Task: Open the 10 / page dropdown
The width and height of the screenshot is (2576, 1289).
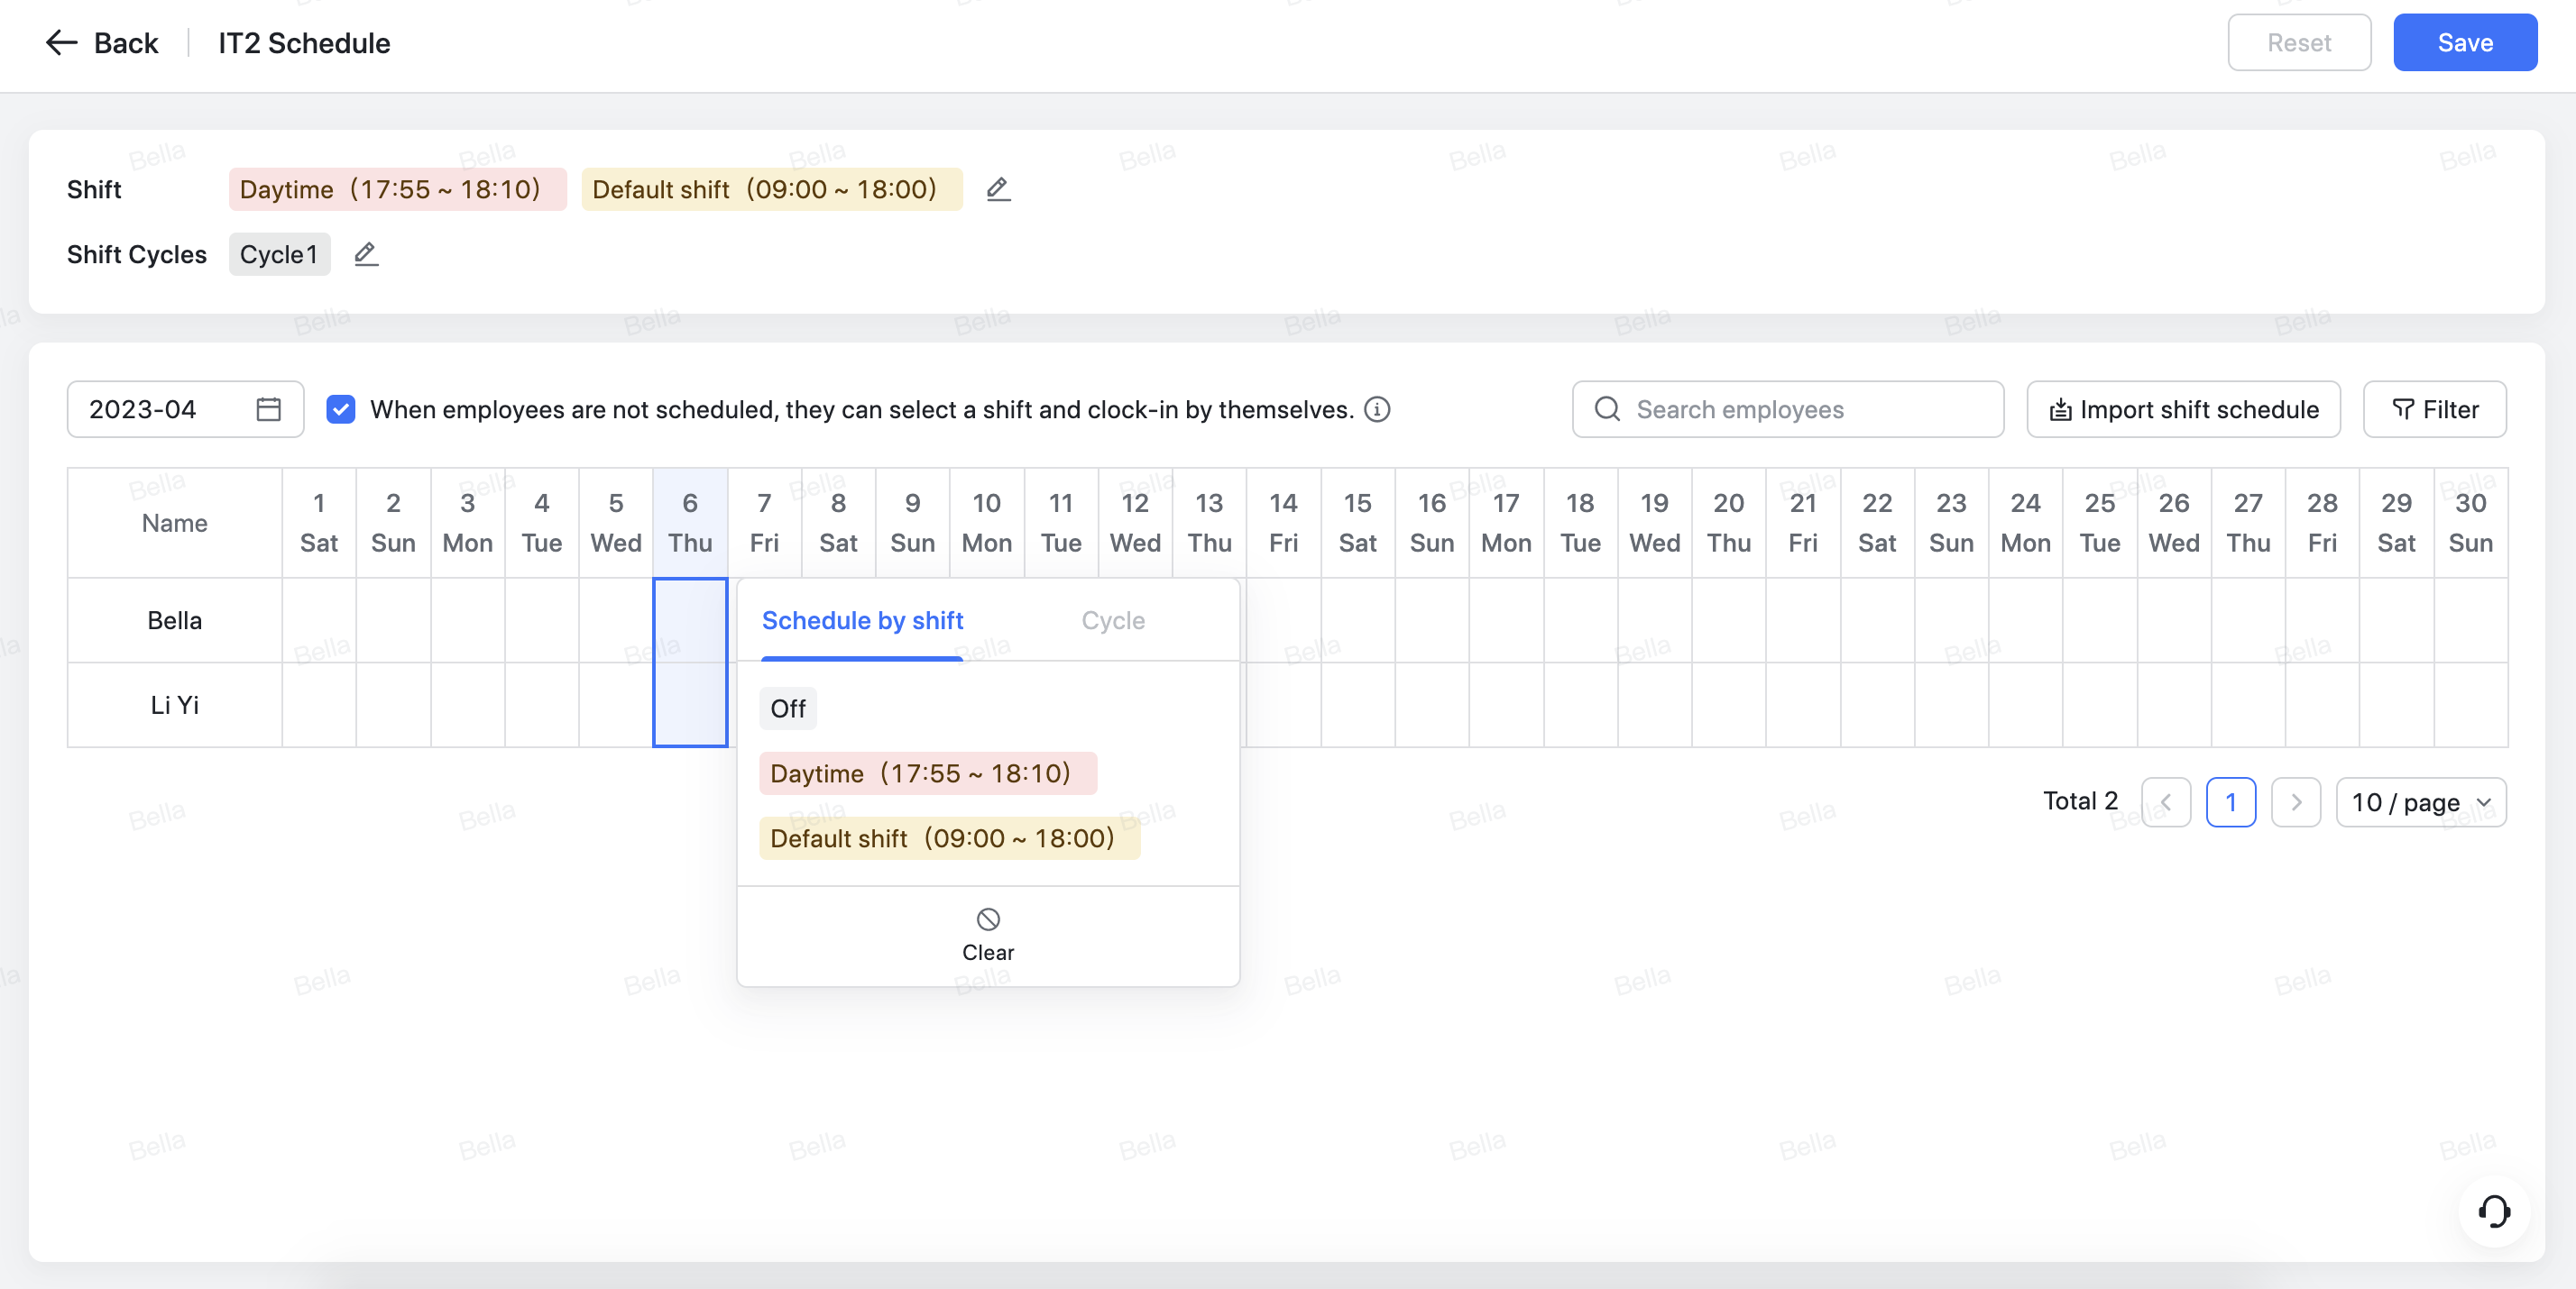Action: [x=2421, y=801]
